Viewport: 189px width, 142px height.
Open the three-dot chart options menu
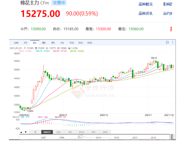[173, 42]
